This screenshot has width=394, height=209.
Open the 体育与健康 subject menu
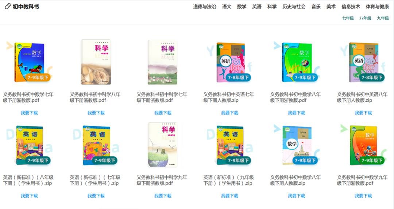377,7
